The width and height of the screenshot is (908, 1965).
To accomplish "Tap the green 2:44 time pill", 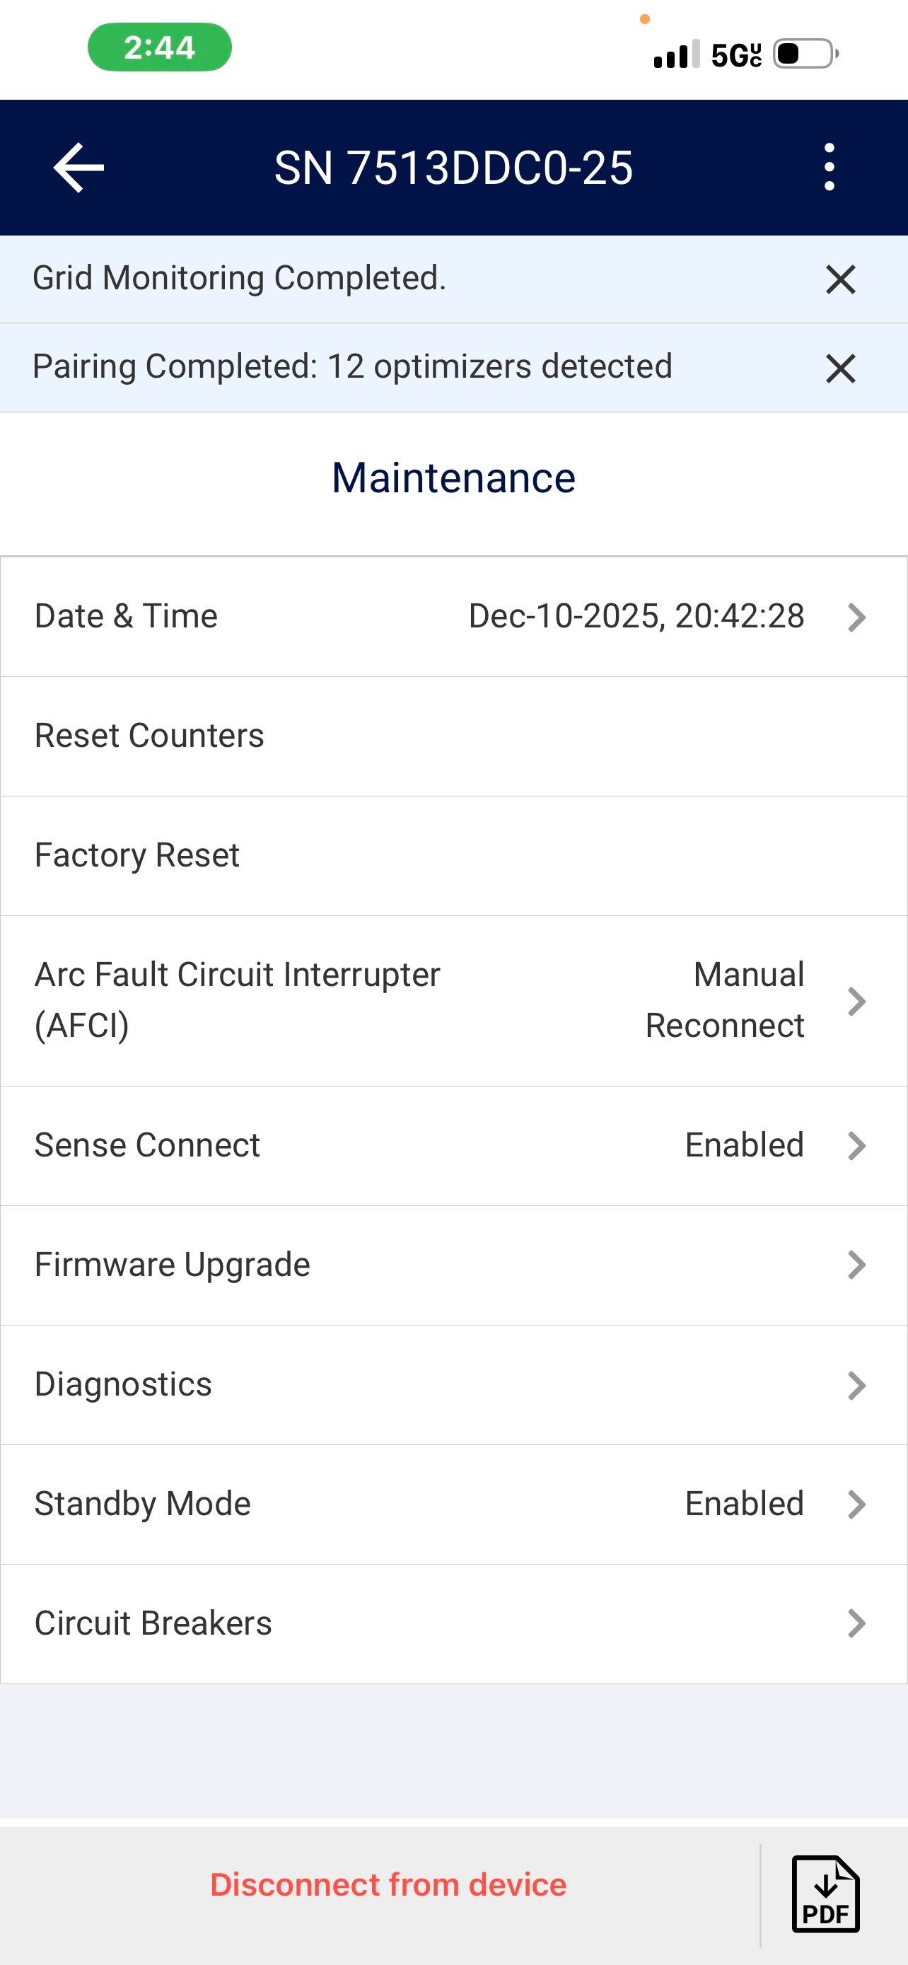I will click(x=159, y=47).
